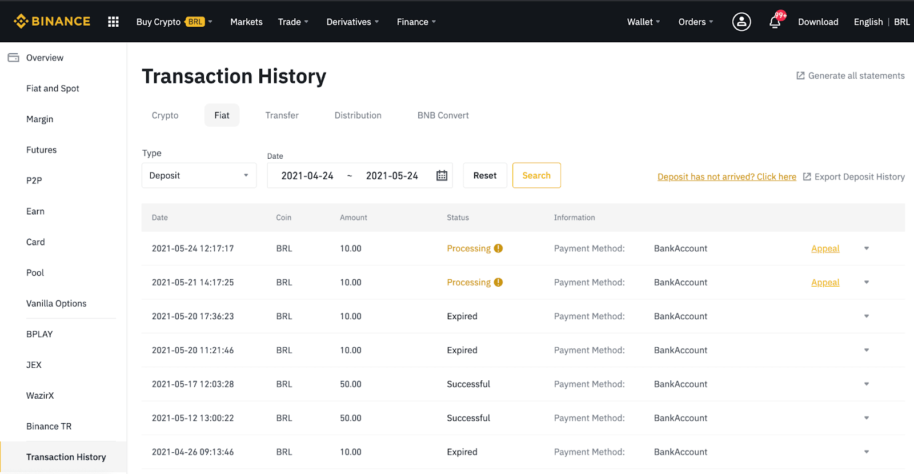914x474 pixels.
Task: Expand details of the 2021-04-26 09:13:46 row
Action: point(867,452)
